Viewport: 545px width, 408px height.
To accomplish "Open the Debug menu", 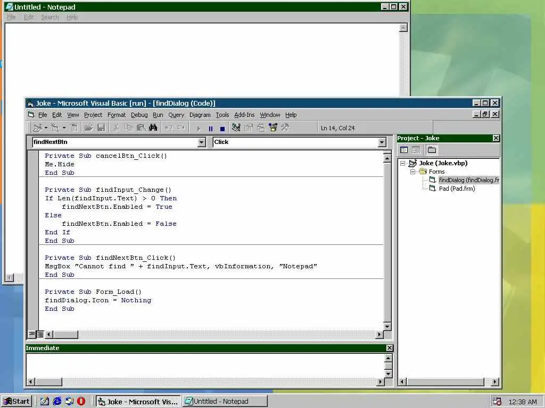I will [139, 115].
